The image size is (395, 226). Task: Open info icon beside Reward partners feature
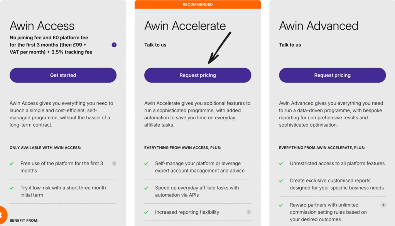[383, 205]
